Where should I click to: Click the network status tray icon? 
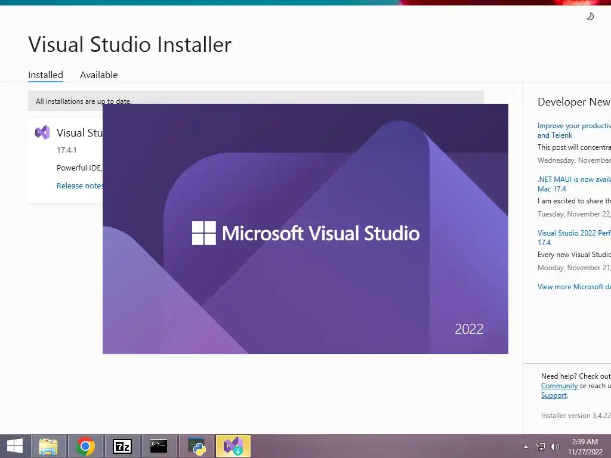[x=541, y=447]
